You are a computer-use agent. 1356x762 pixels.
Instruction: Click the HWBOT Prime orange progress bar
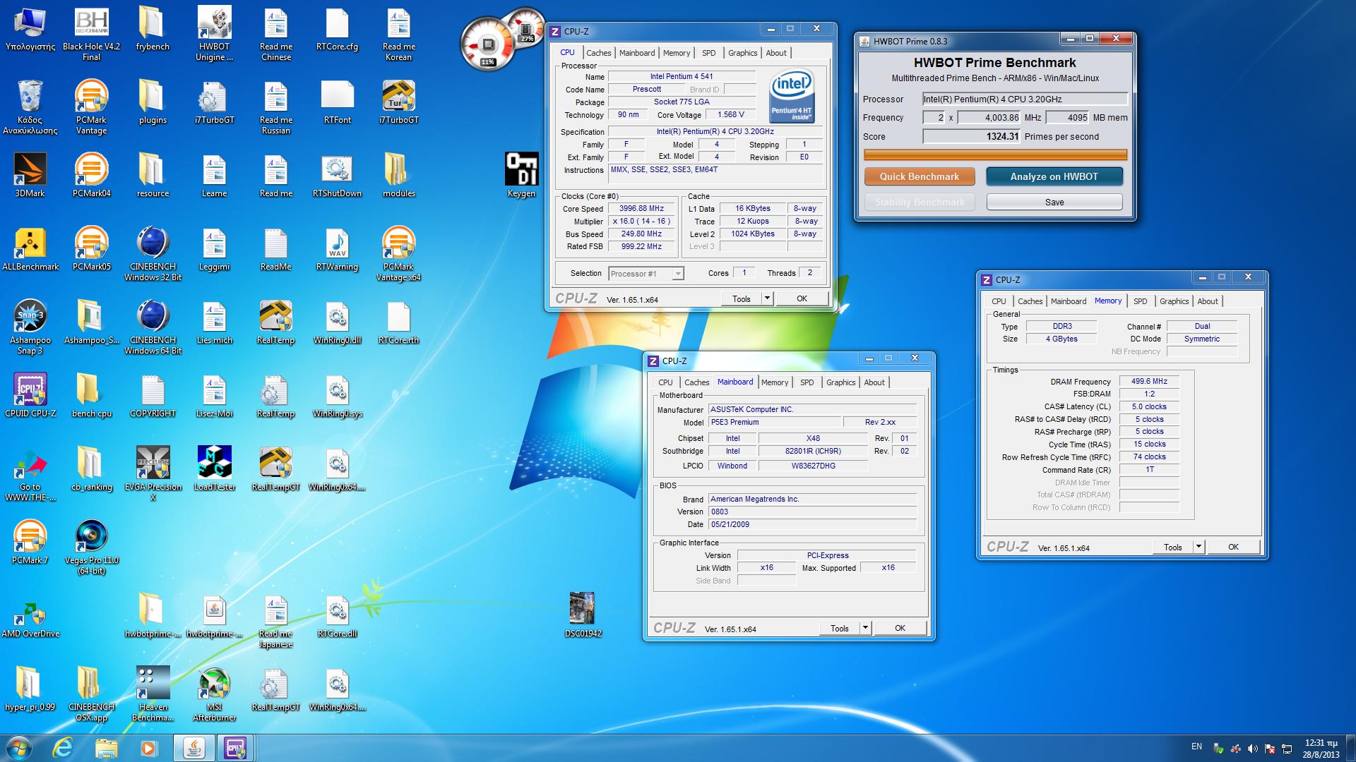pos(995,155)
